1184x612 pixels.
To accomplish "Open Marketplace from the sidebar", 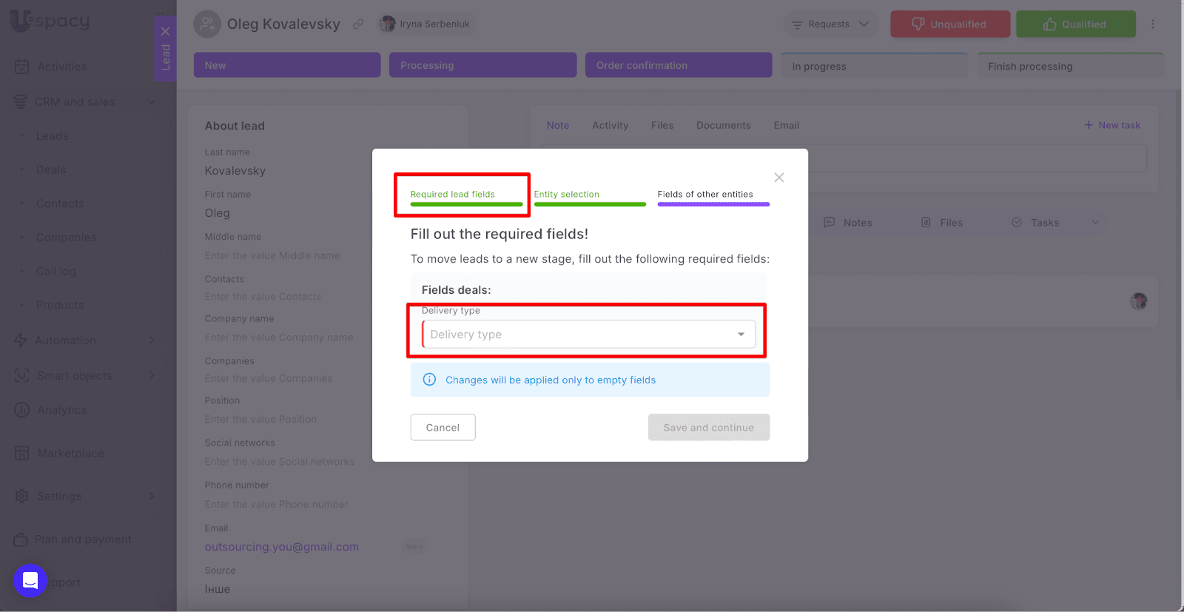I will click(70, 453).
